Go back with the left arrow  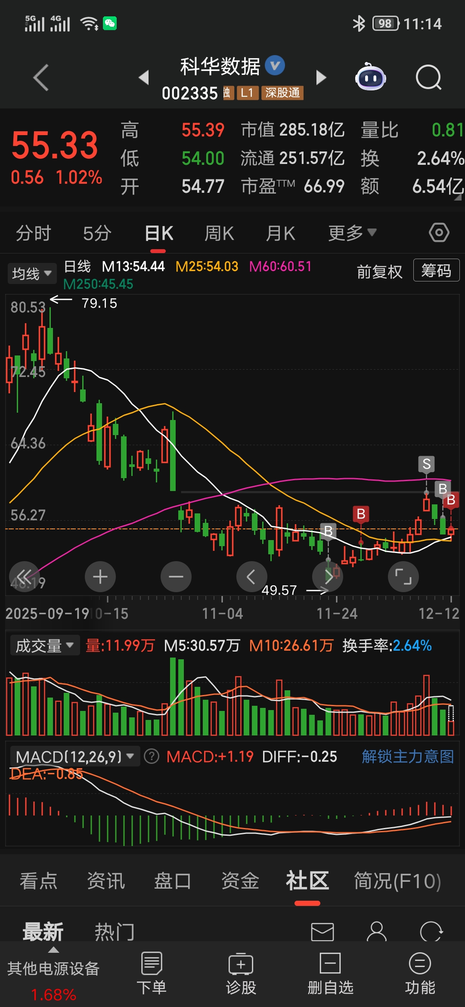(41, 77)
